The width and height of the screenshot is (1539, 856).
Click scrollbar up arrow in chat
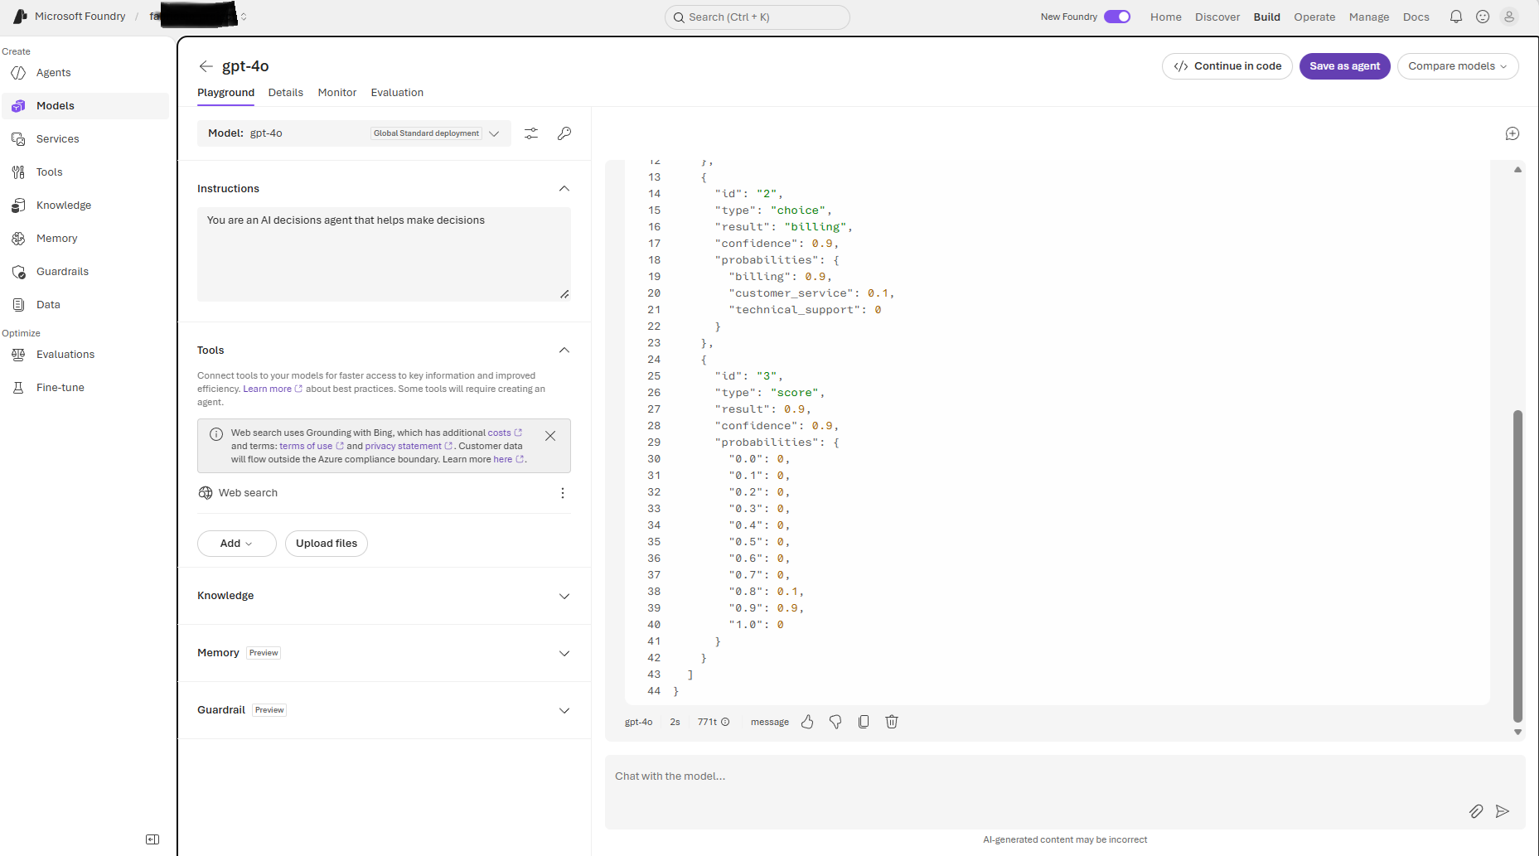click(1517, 169)
